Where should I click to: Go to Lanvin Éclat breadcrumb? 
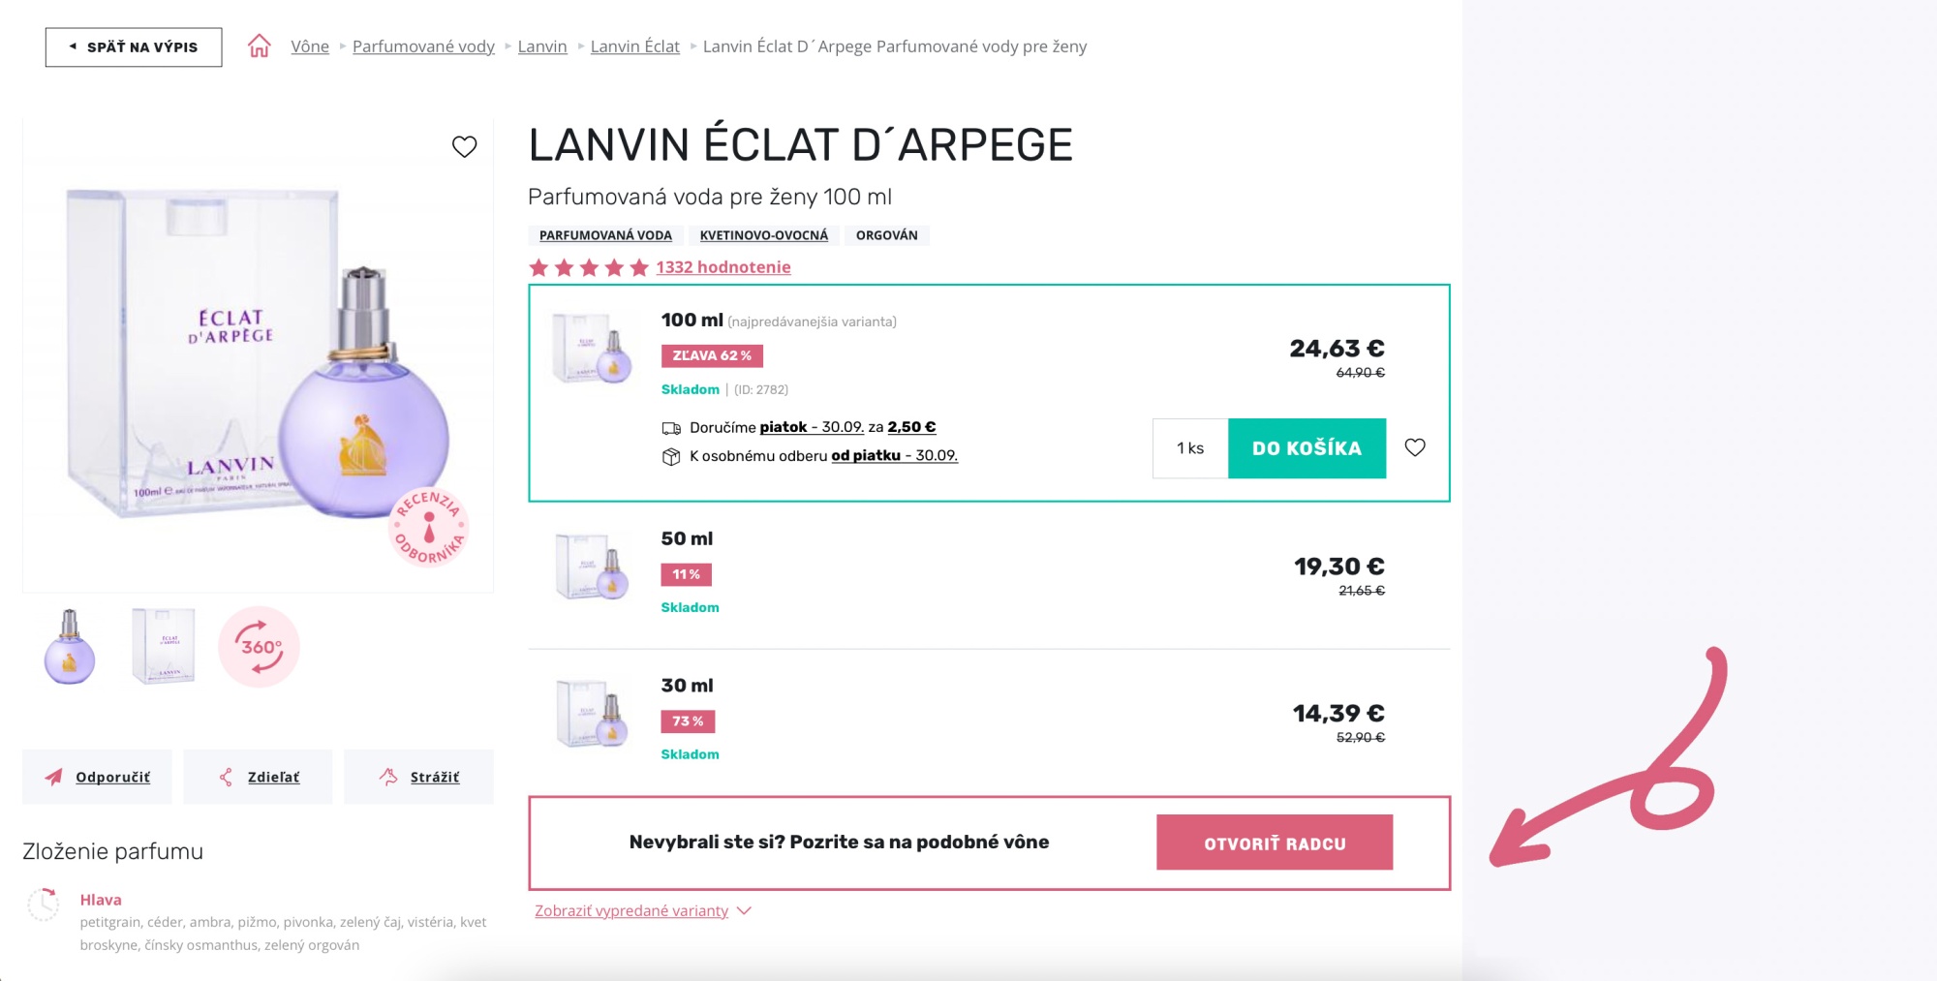[635, 46]
